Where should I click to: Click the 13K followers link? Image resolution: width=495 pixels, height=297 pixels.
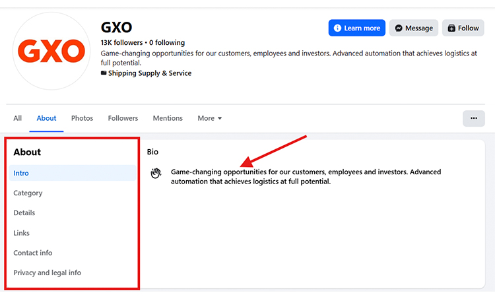coord(121,43)
